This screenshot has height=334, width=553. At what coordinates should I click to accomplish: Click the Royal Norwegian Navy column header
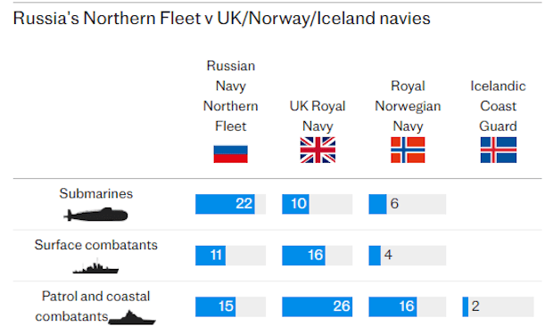(408, 106)
